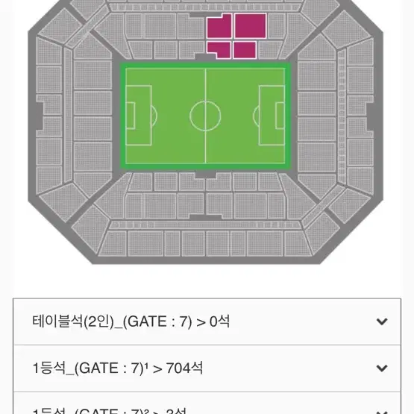Click the right penalty box on the pitch

[272, 116]
